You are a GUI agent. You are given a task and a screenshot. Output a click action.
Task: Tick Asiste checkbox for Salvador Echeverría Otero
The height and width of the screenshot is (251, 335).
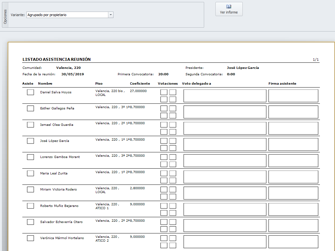pos(31,222)
